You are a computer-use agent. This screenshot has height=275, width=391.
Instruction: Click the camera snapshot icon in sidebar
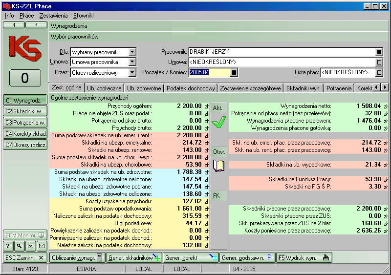(x=30, y=246)
